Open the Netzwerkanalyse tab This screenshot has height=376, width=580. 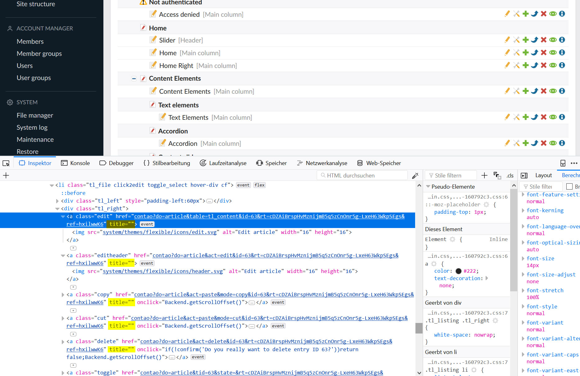(322, 163)
